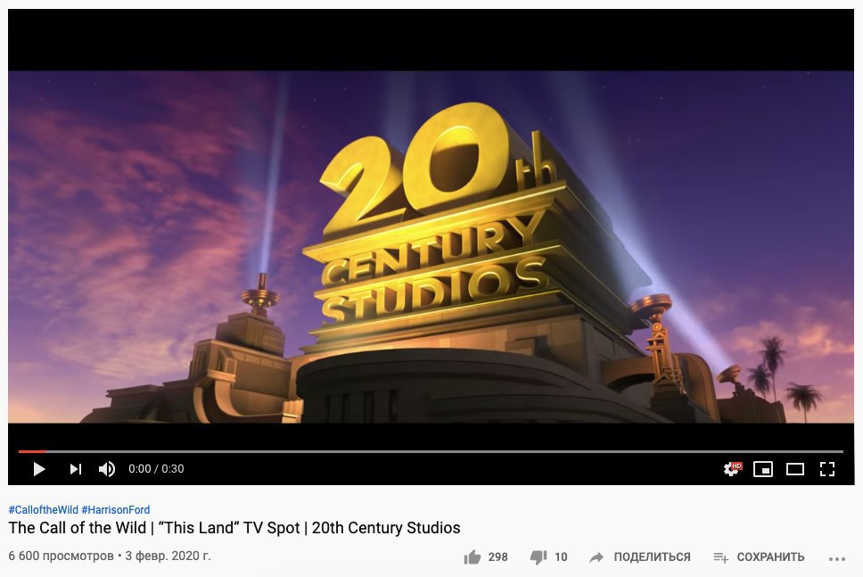Like the video with thumbs up
The width and height of the screenshot is (863, 577).
pyautogui.click(x=473, y=557)
